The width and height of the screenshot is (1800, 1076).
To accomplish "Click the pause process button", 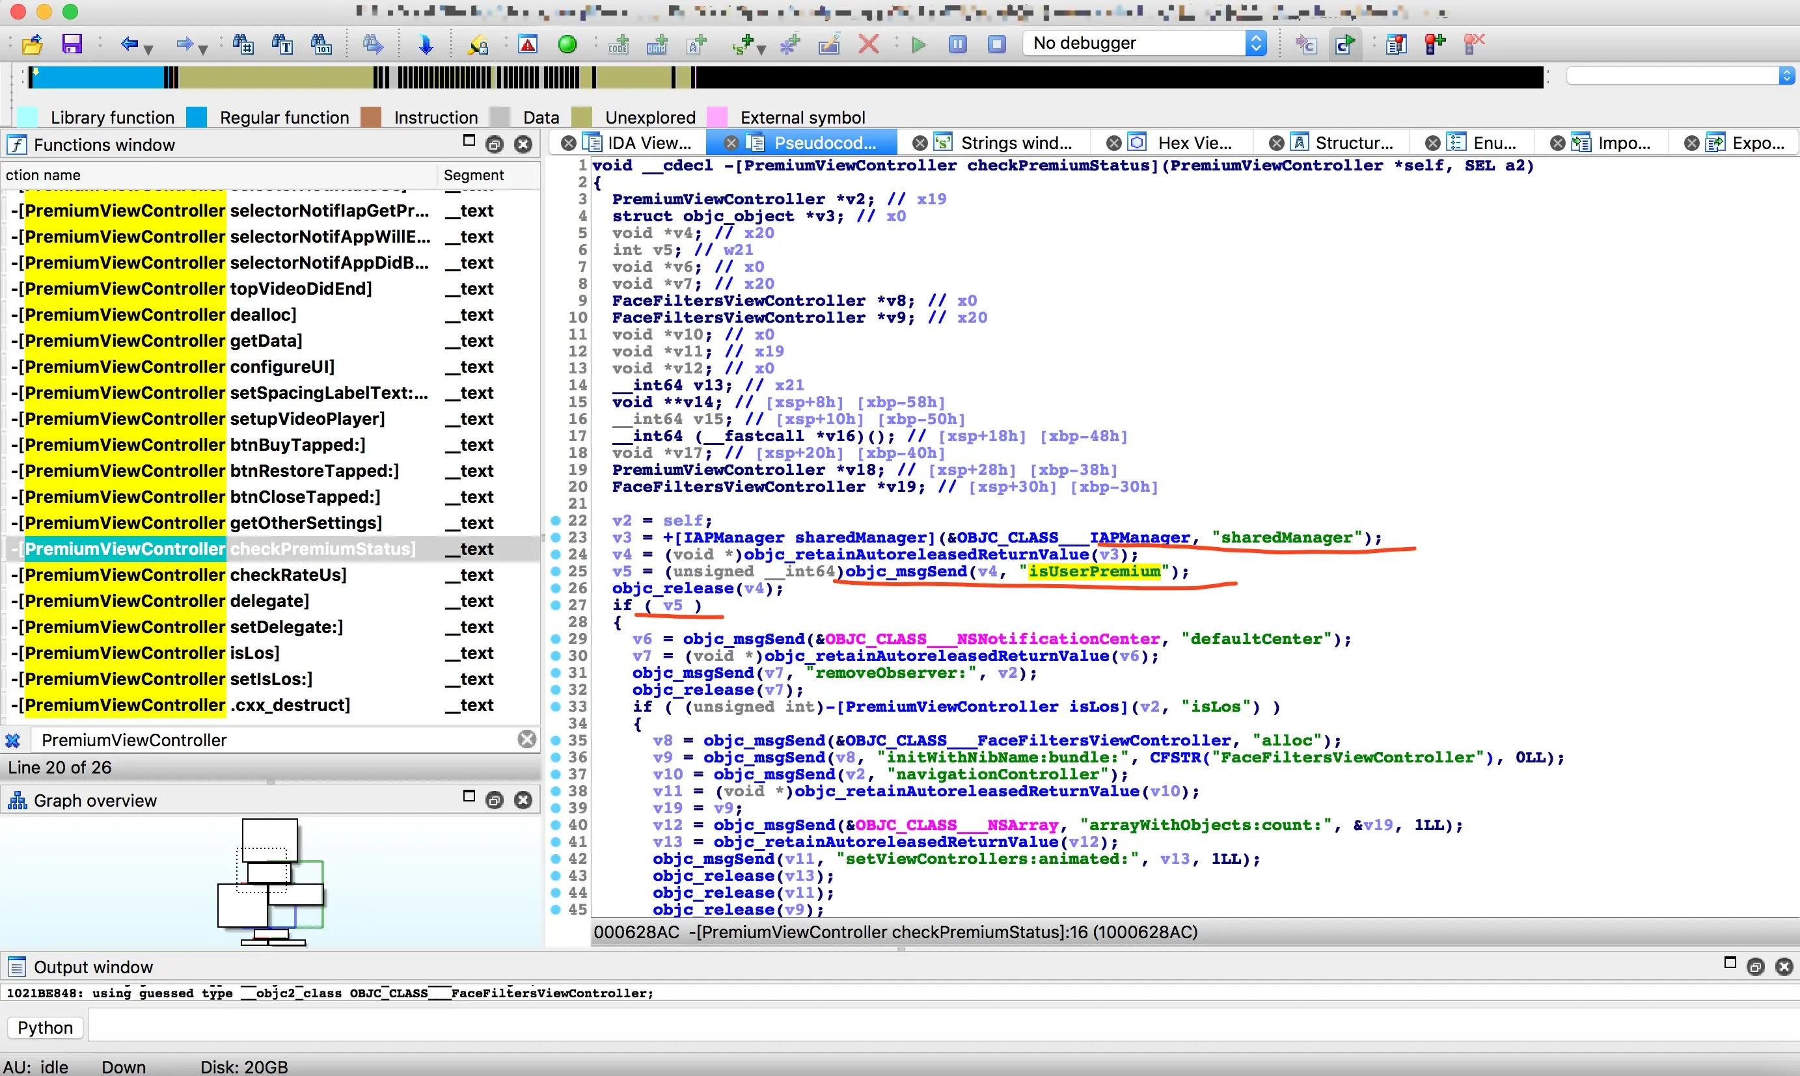I will [957, 44].
